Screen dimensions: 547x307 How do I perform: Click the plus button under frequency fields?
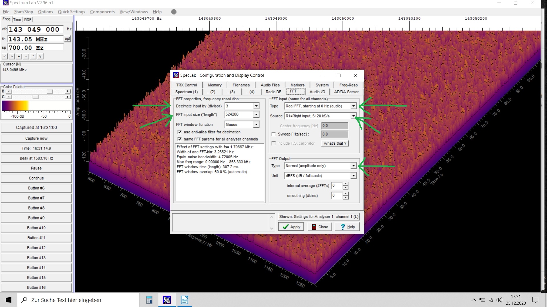pyautogui.click(x=19, y=56)
